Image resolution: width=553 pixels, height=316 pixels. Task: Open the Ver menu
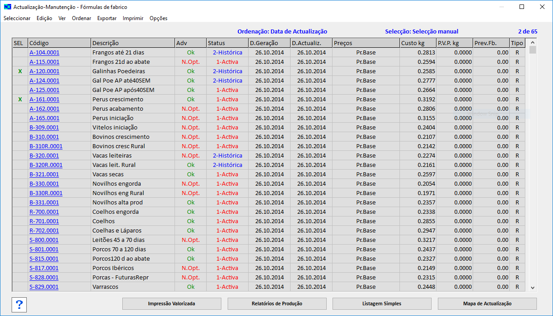coord(62,18)
